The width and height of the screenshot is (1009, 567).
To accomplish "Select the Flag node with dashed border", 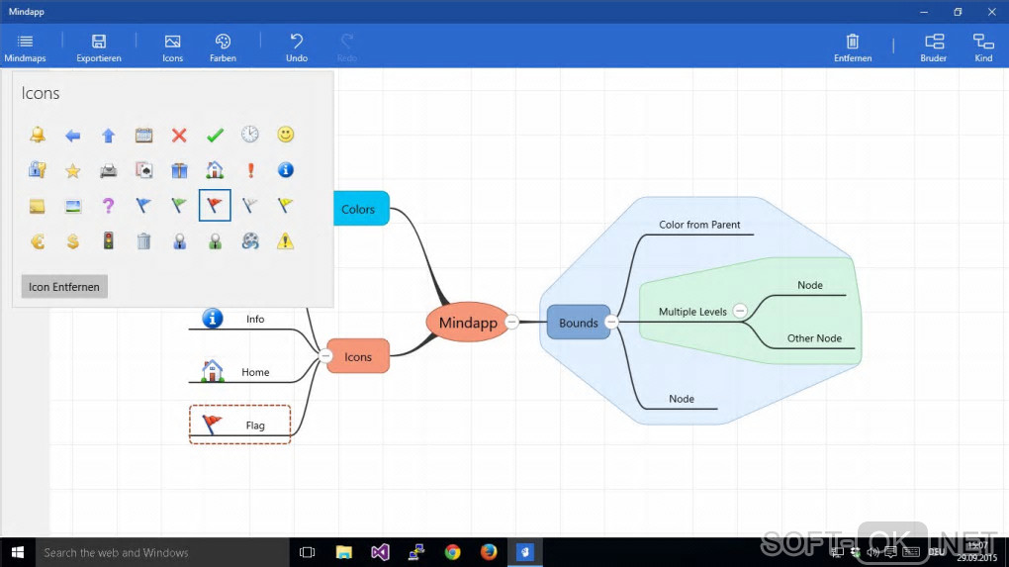I will [x=239, y=425].
